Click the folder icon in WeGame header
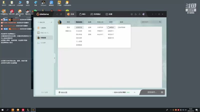200x112 pixels. (135, 14)
